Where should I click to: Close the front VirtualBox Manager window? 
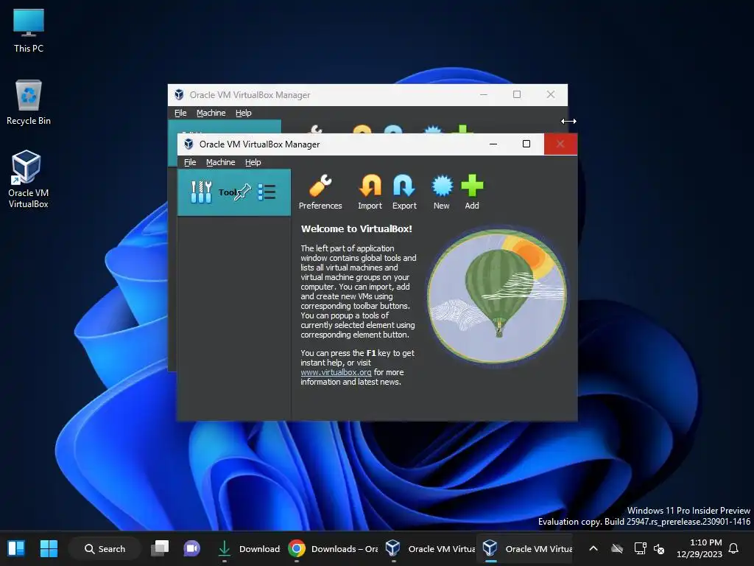point(560,144)
